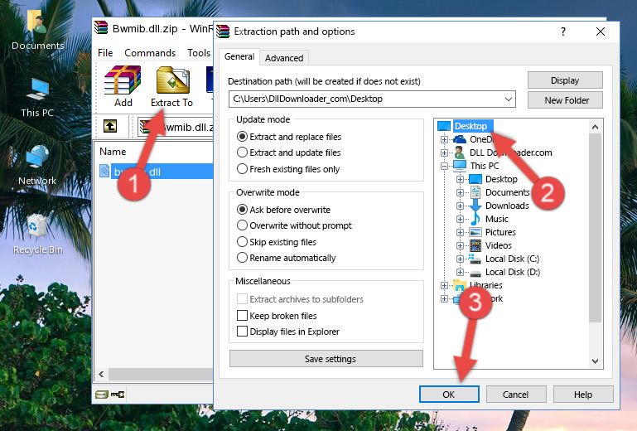637x431 pixels.
Task: Click folder tree scrollbar up arrow
Action: click(x=595, y=127)
